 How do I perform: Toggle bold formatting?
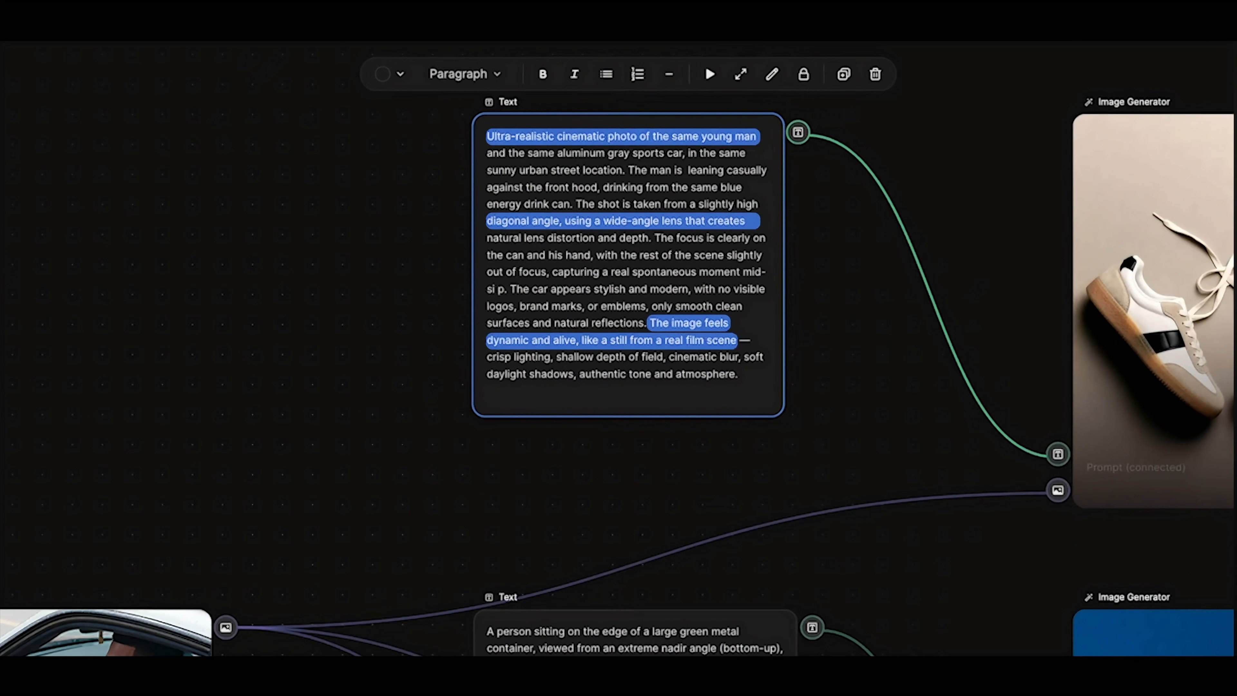542,74
